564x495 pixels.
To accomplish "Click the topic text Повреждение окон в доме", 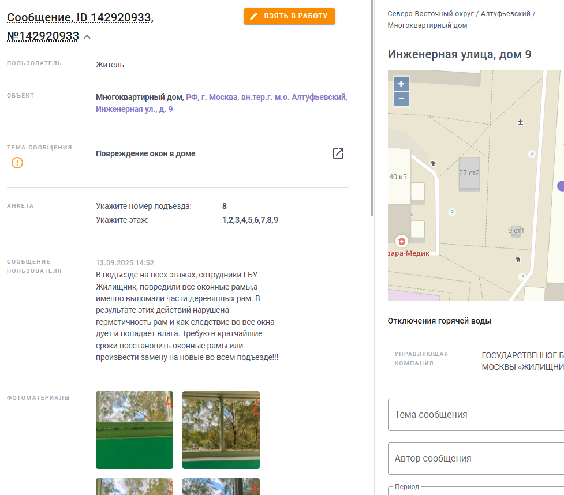I will (x=145, y=153).
